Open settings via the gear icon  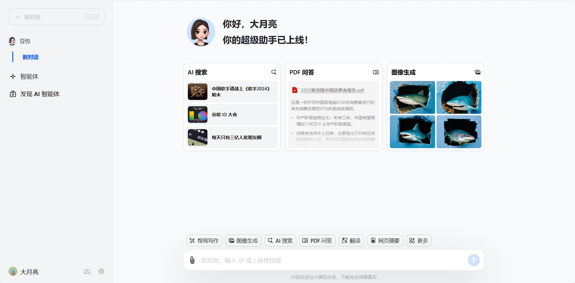pyautogui.click(x=101, y=271)
